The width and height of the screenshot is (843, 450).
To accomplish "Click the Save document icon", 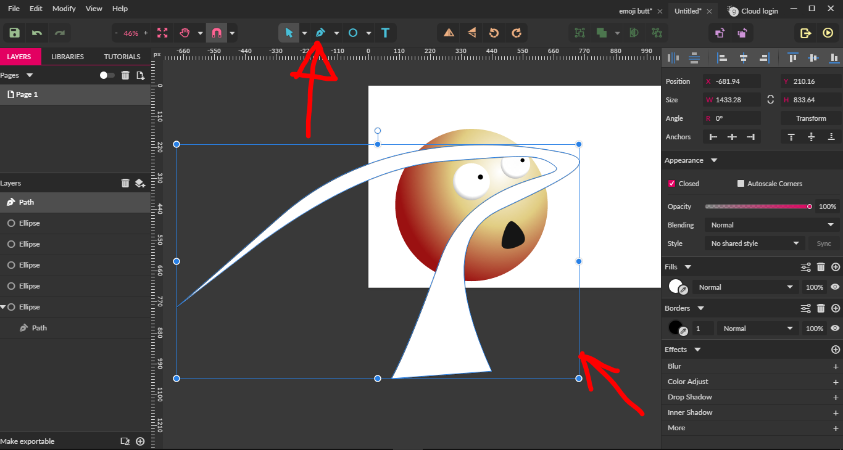I will coord(15,33).
